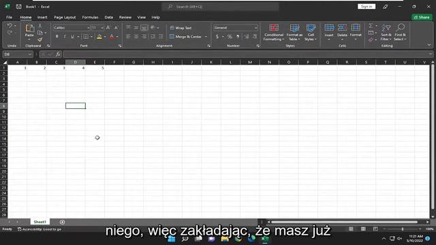This screenshot has width=436, height=245.
Task: Click the Orientation text angle icon
Action: (x=153, y=27)
